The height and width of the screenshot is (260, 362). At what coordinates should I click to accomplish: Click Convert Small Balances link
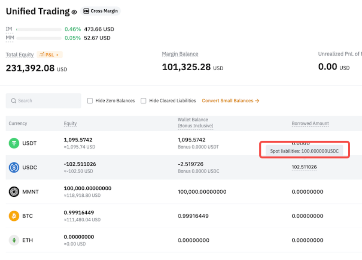point(230,101)
